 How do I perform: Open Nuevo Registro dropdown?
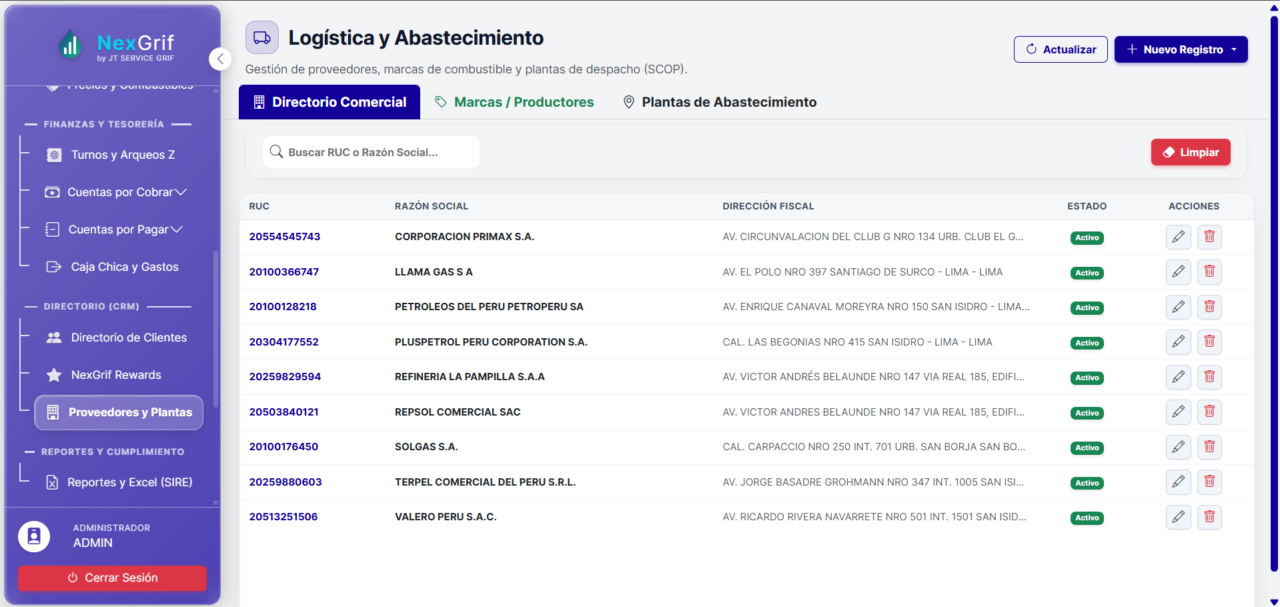coord(1181,49)
